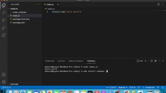Create a new terminal with plus icon

click(x=145, y=61)
